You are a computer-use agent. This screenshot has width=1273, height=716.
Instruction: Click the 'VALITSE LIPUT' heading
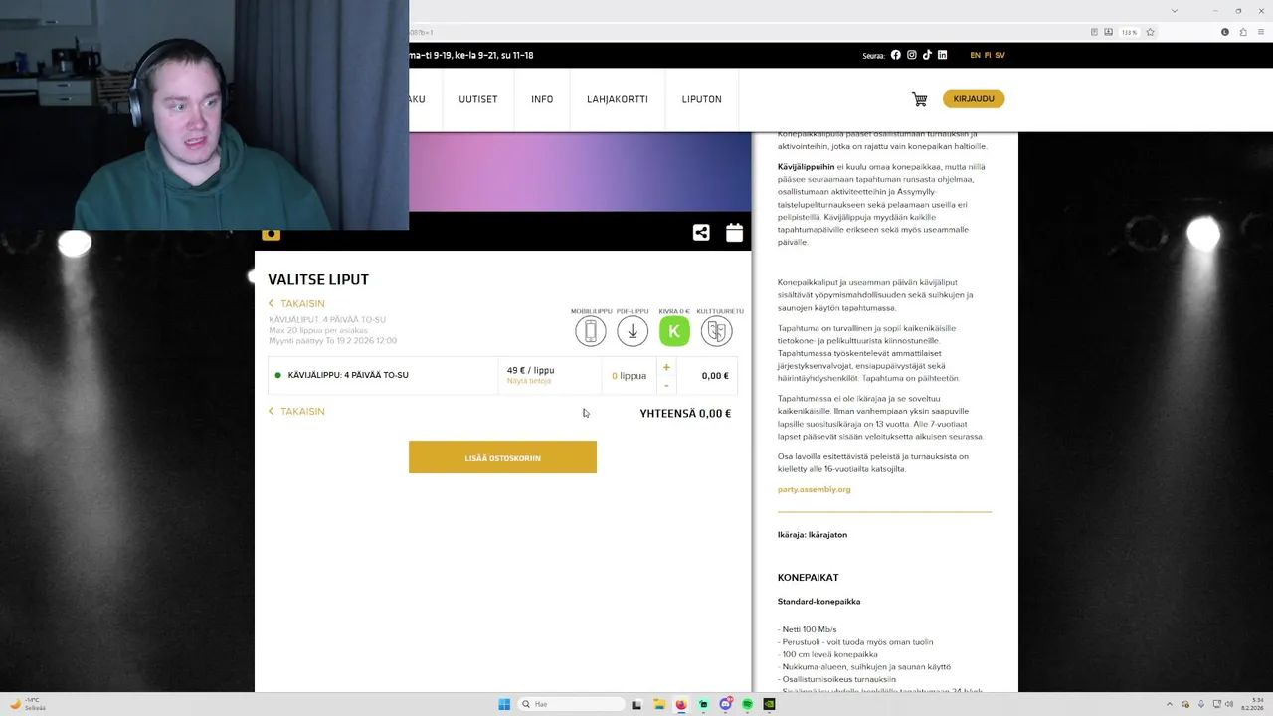[318, 279]
